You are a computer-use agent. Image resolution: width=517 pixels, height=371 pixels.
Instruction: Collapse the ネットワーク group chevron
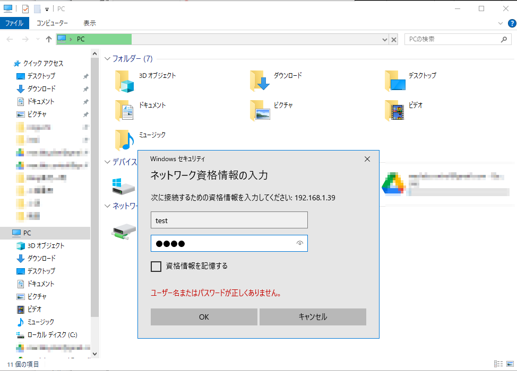click(107, 206)
